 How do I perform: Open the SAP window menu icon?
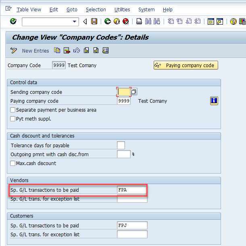click(x=8, y=8)
